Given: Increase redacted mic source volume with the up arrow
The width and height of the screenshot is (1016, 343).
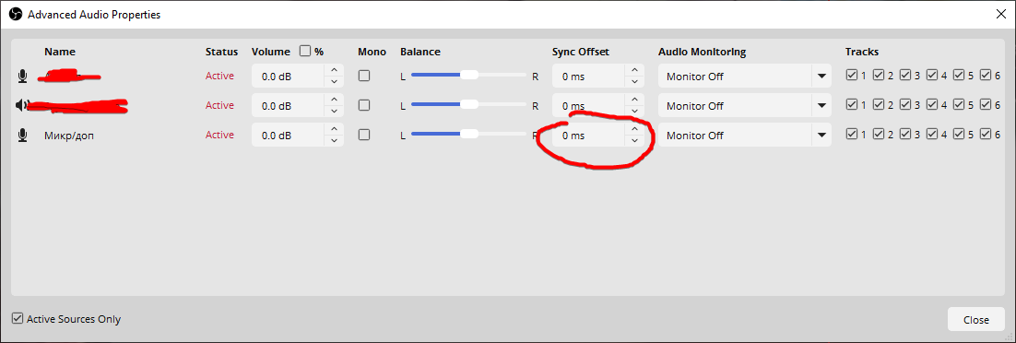Looking at the screenshot, I should pyautogui.click(x=334, y=70).
